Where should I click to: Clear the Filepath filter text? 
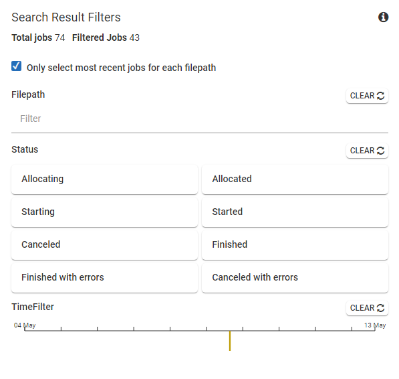point(367,96)
